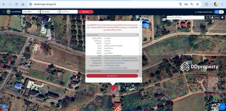Open the map layers stack icon
The image size is (226, 111).
tap(222, 17)
